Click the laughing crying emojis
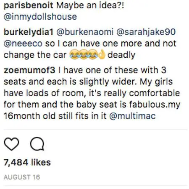 pyautogui.click(x=84, y=54)
